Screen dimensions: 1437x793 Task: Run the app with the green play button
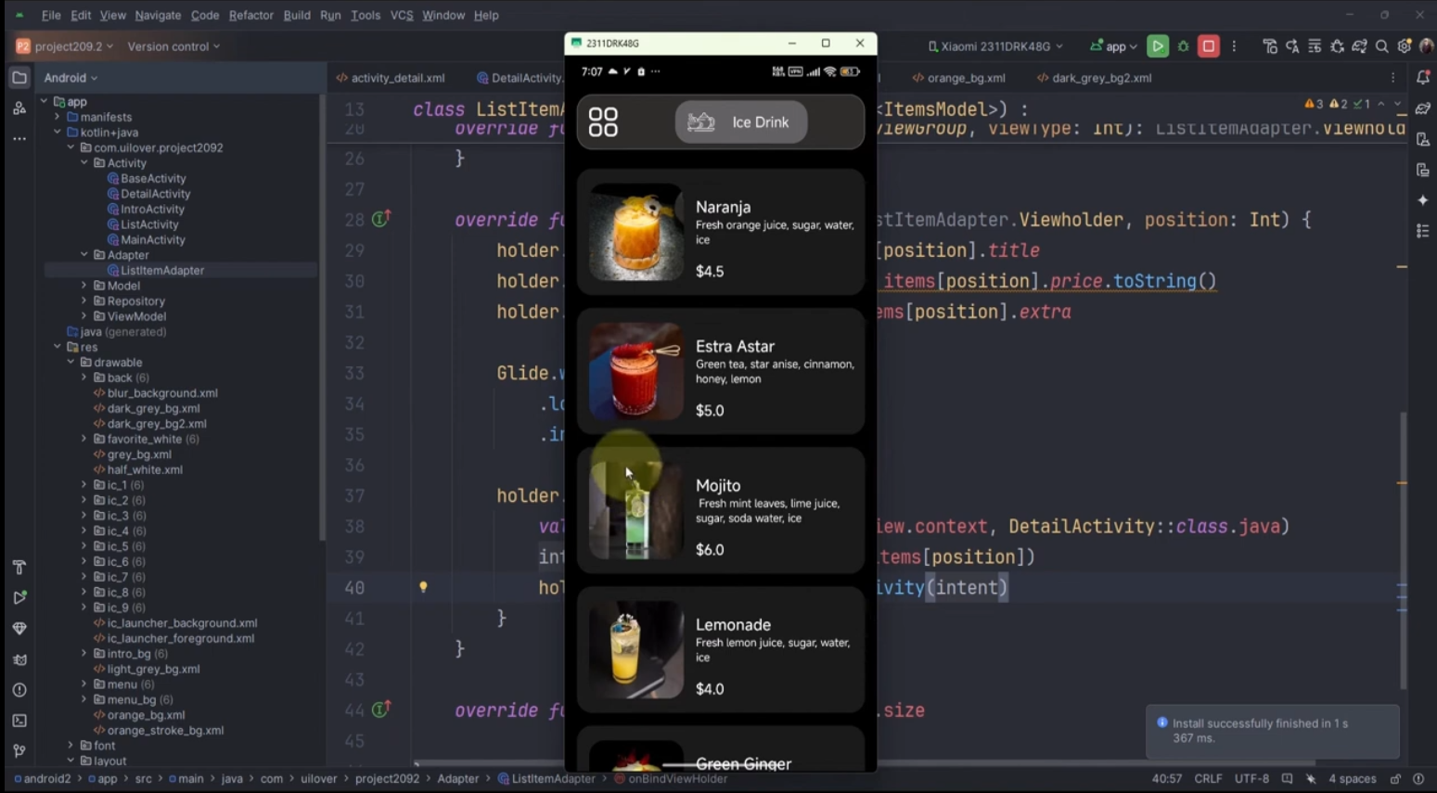pos(1158,46)
